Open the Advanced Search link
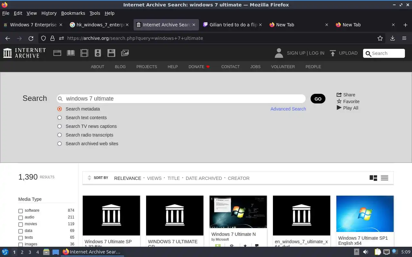412x257 pixels. tap(288, 109)
